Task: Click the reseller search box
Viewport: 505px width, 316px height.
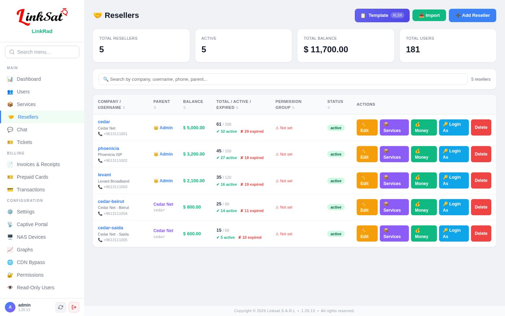Action: 283,79
